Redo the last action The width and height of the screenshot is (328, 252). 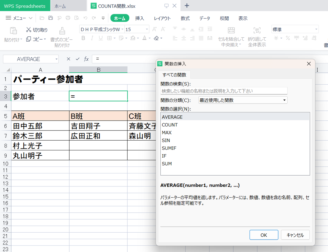pos(94,18)
